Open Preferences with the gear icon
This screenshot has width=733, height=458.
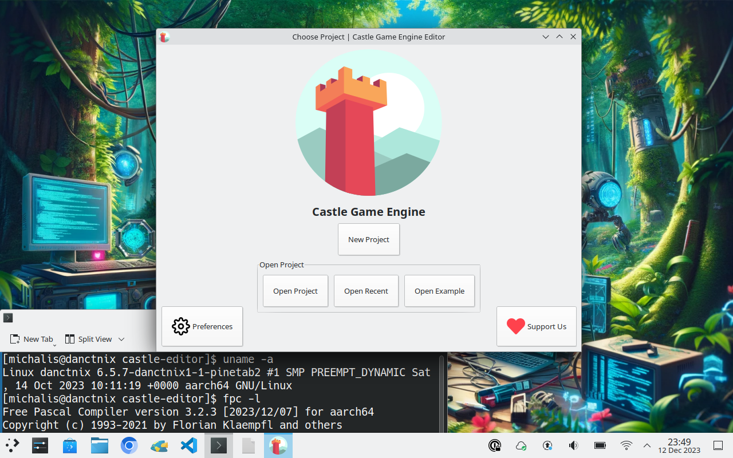click(202, 326)
